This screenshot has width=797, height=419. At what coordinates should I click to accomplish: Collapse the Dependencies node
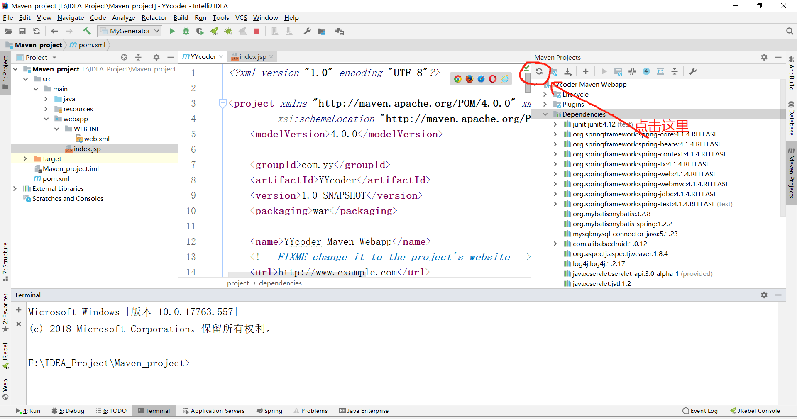pos(545,114)
